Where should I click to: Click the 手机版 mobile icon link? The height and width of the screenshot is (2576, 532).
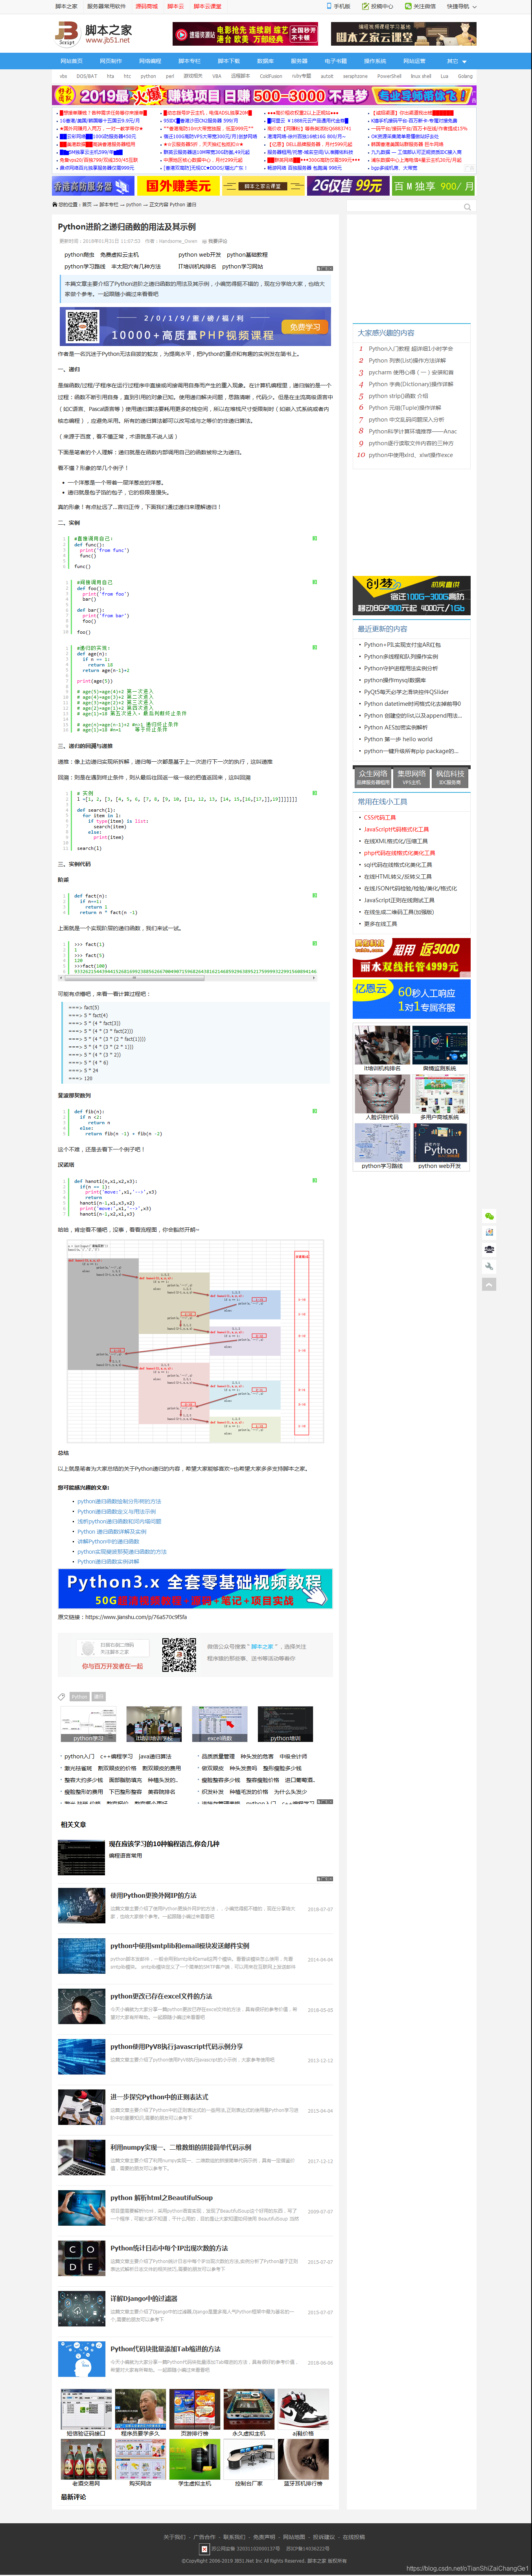click(x=339, y=6)
